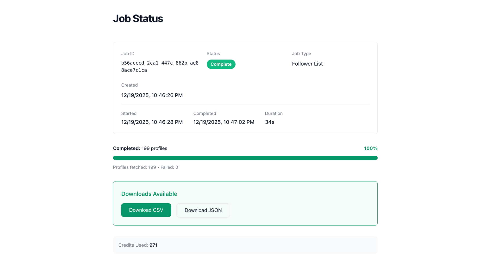This screenshot has width=496, height=279.
Task: Click the 34s duration value
Action: tap(269, 122)
